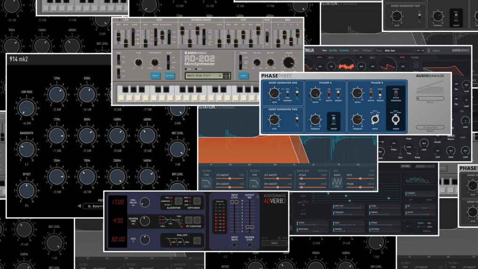
Task: Open the Hasty Boom Alert preset display
Action: click(x=208, y=75)
